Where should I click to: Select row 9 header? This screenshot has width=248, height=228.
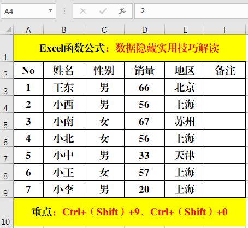tap(7, 189)
